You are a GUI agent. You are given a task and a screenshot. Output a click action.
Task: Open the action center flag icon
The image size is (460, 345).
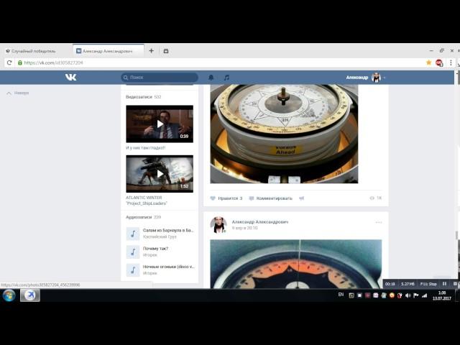415,295
